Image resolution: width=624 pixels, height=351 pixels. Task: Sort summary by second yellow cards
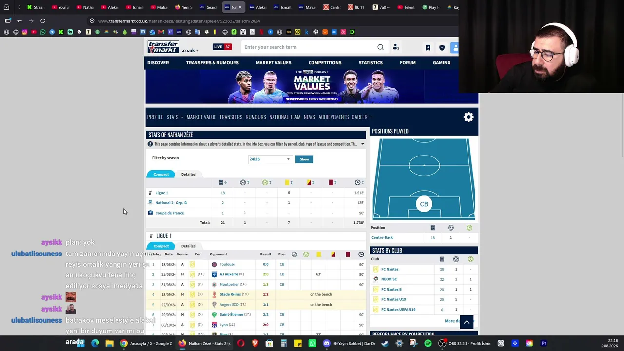(310, 182)
